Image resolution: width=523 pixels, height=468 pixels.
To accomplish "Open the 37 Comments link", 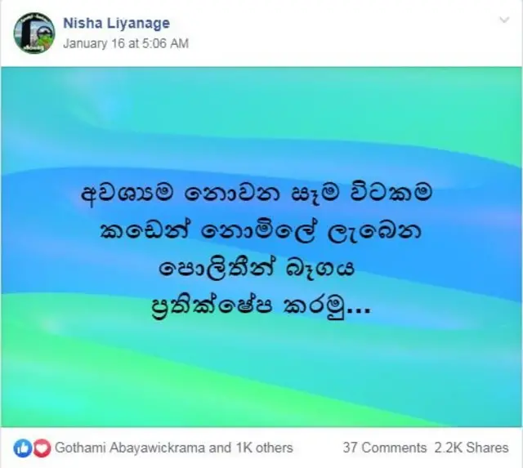I will pos(385,448).
